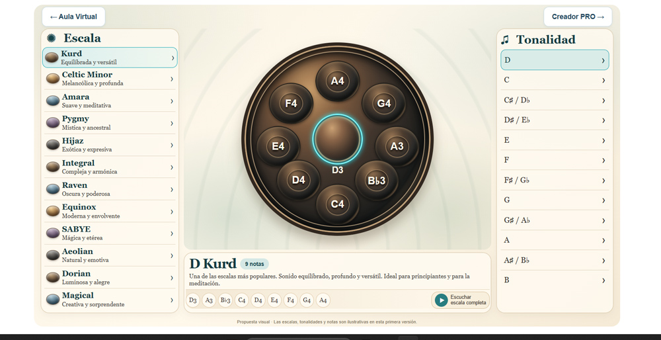Select the C tonality

pos(555,80)
